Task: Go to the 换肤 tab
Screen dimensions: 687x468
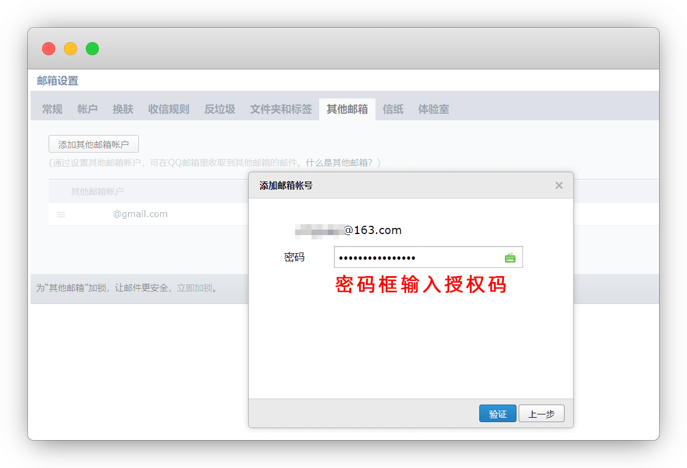Action: click(123, 109)
